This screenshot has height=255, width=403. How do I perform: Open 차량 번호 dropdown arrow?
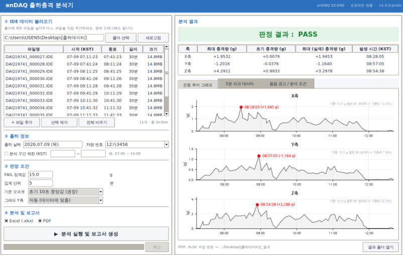click(x=167, y=144)
